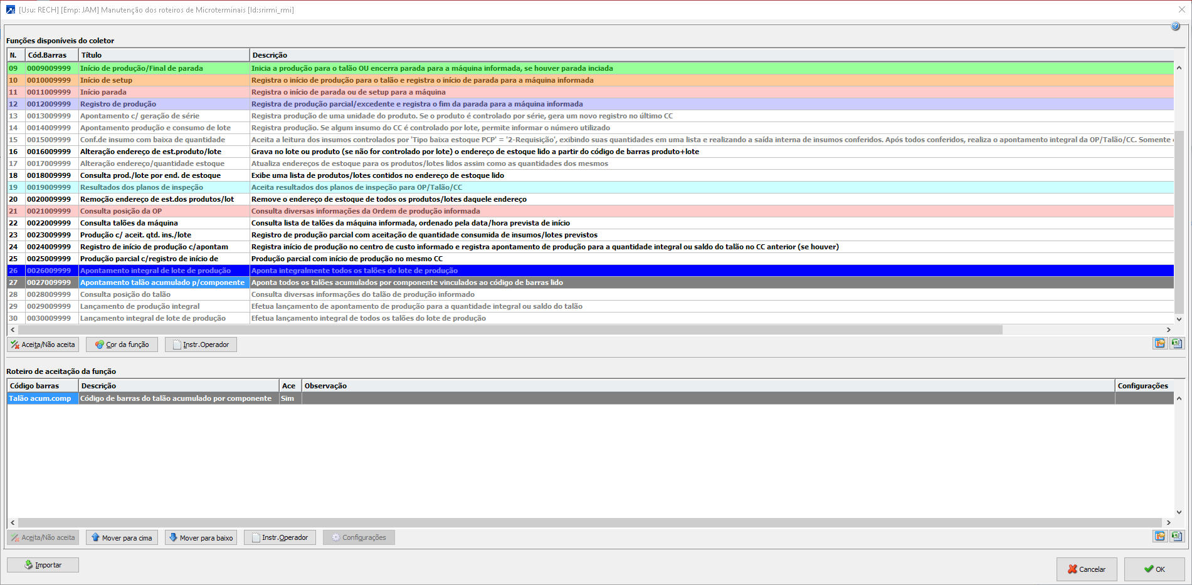1192x585 pixels.
Task: Select script row Talão acum.comp
Action: [590, 398]
